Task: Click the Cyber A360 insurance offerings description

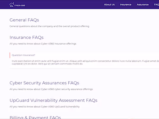Action: (x=43, y=44)
